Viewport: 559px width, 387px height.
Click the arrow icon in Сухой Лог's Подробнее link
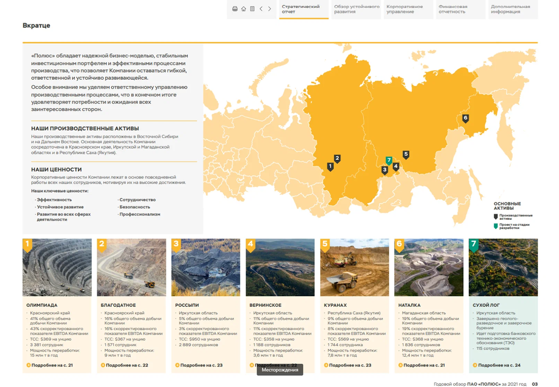coord(475,365)
